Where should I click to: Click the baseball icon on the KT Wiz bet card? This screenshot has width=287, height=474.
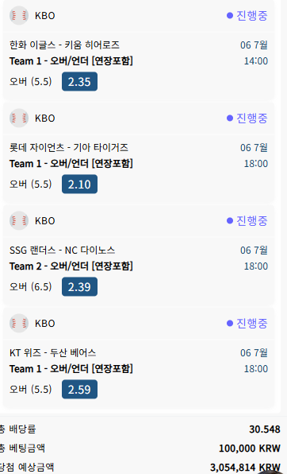point(19,323)
